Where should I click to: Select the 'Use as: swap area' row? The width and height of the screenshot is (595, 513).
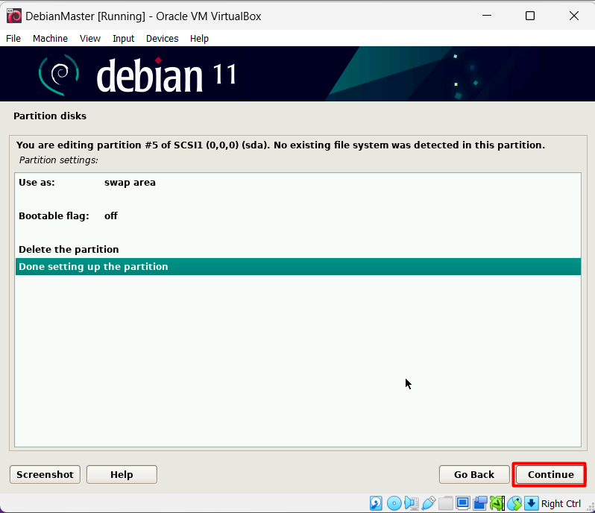[x=298, y=182]
